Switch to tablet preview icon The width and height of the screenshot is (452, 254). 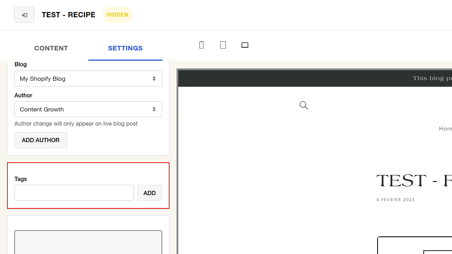coord(223,45)
